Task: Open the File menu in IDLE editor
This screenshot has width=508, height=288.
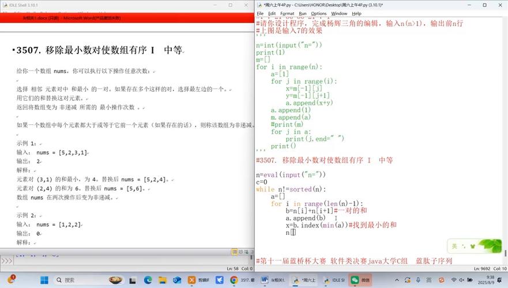Action: [x=261, y=13]
